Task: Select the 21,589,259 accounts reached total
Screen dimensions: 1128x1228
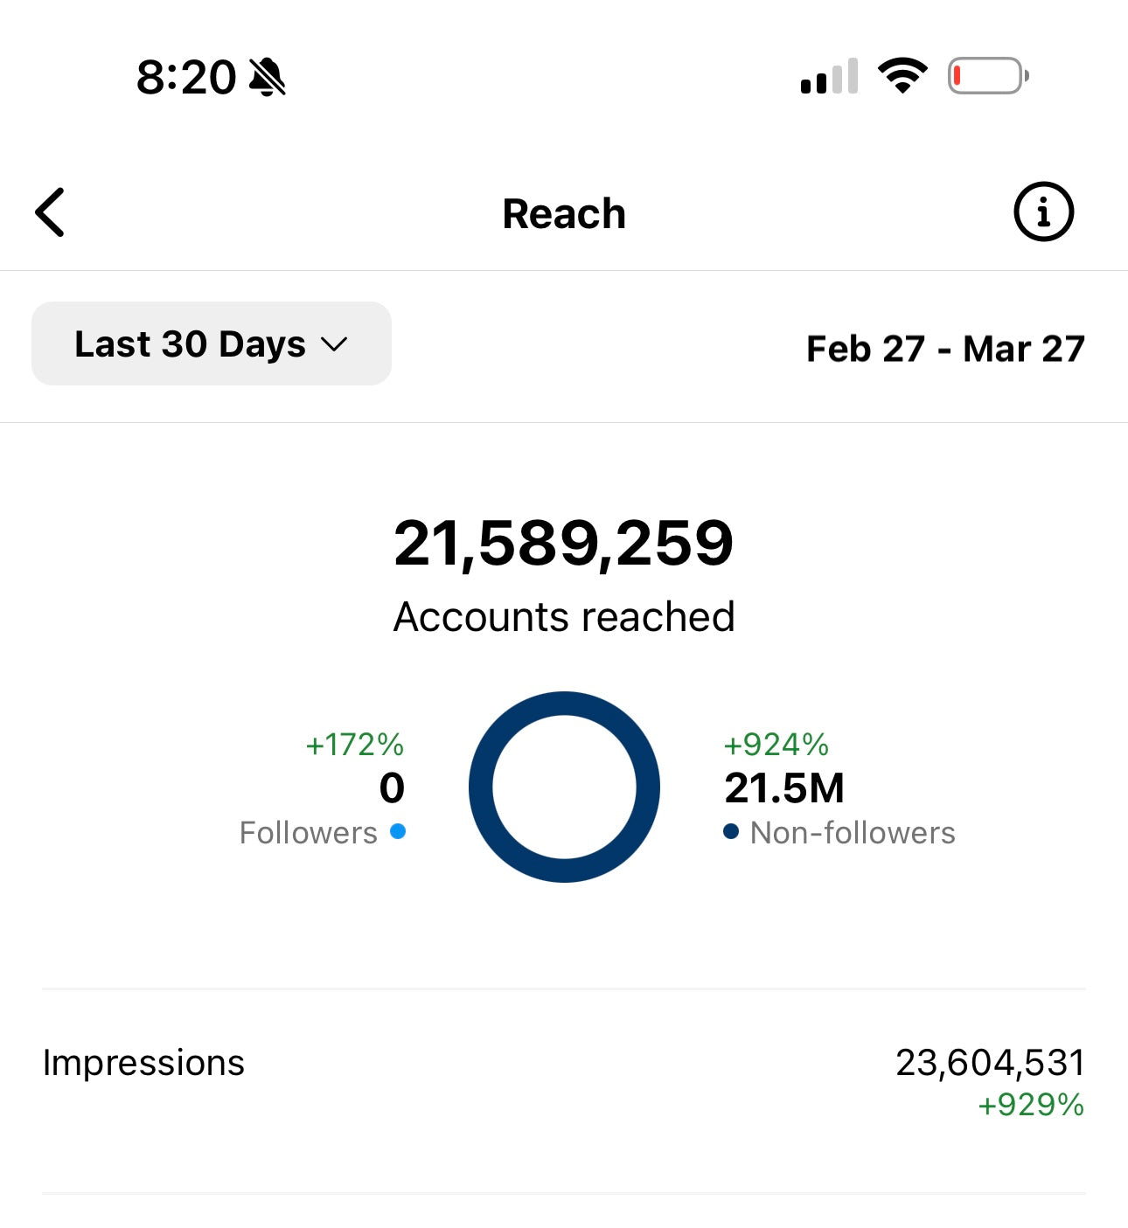Action: click(564, 544)
